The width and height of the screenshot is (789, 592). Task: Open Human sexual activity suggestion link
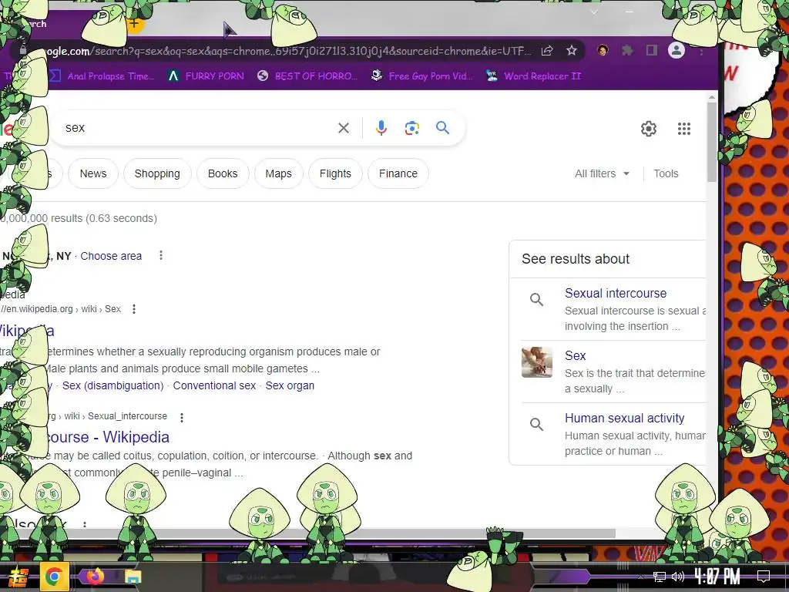tap(624, 418)
